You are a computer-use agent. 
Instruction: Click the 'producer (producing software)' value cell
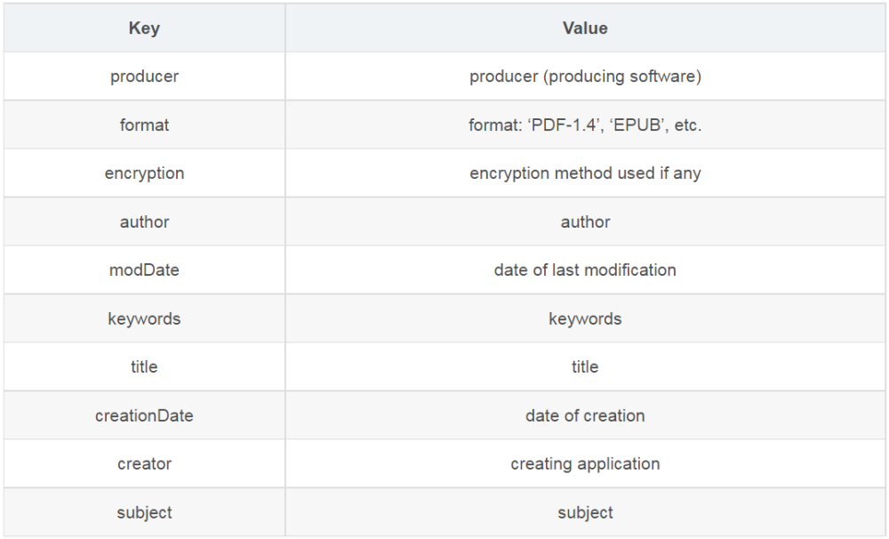(585, 76)
